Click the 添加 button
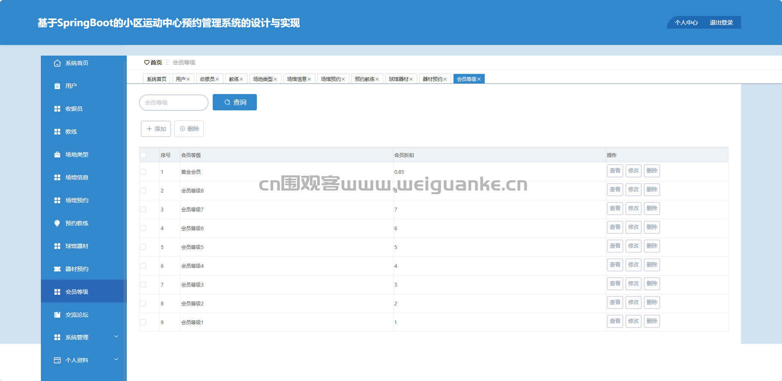Image resolution: width=782 pixels, height=381 pixels. pyautogui.click(x=156, y=129)
